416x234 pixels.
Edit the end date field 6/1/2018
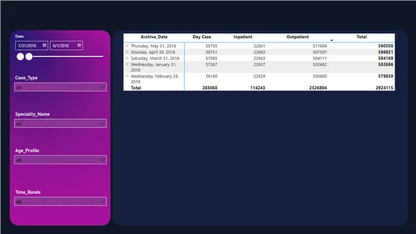pos(66,45)
